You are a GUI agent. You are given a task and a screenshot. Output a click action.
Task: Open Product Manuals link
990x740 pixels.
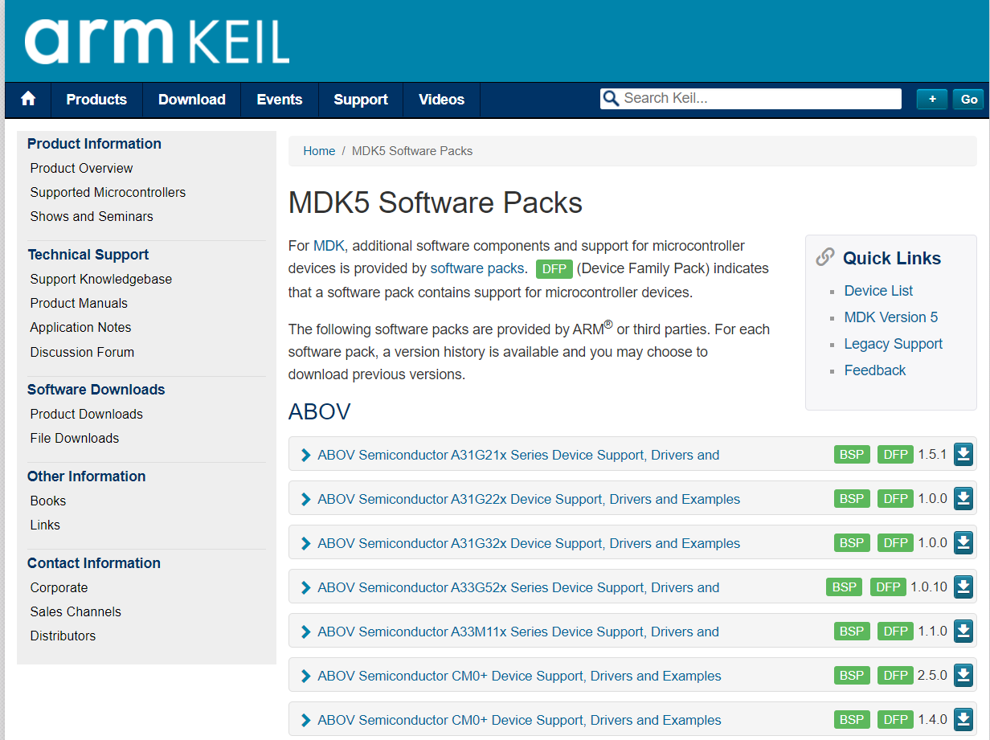click(79, 303)
